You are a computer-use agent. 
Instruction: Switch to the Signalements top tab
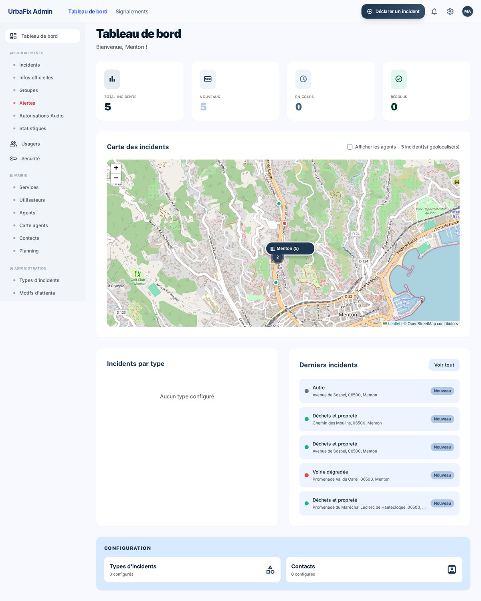[132, 12]
